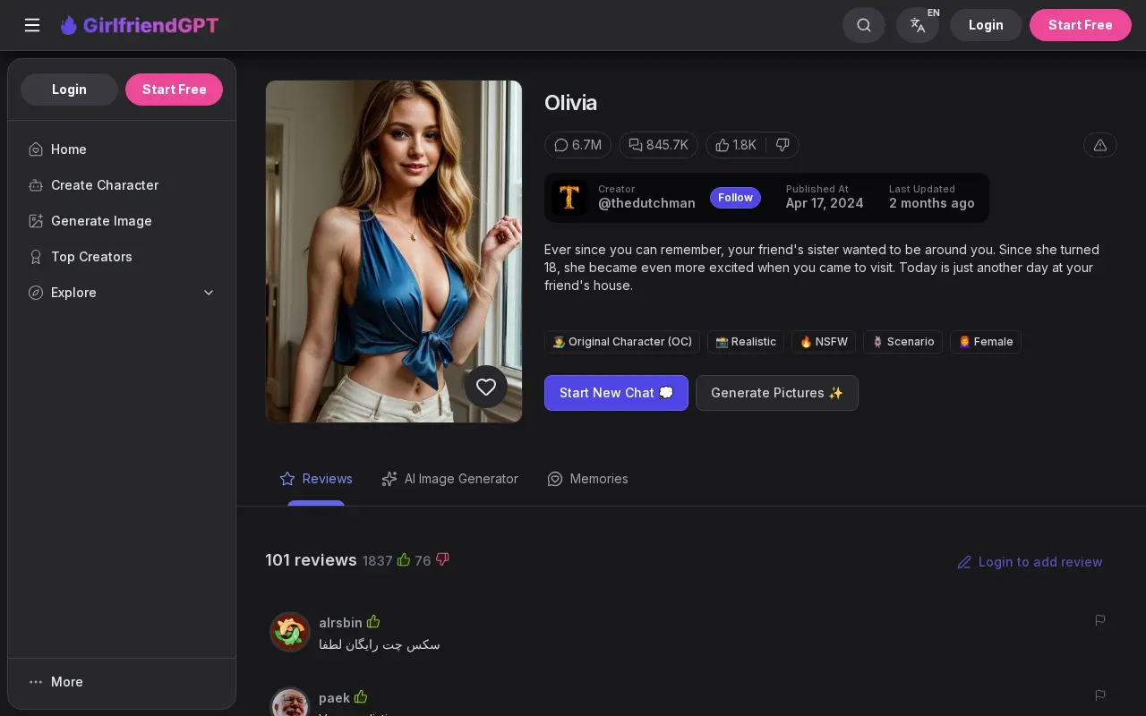This screenshot has width=1146, height=716.
Task: Report character via the warning triangle icon
Action: (x=1100, y=145)
